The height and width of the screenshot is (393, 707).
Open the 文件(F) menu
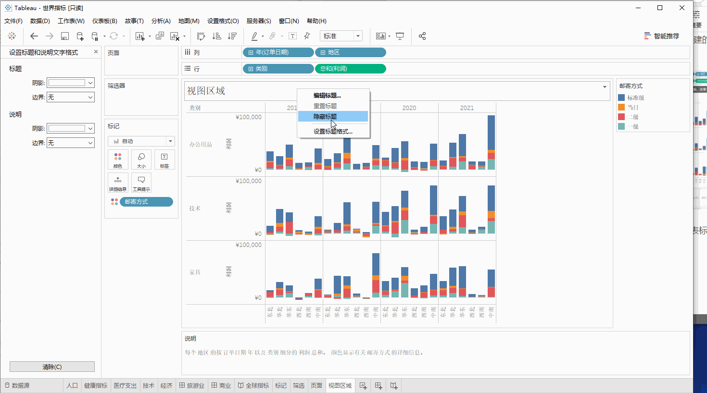[13, 21]
